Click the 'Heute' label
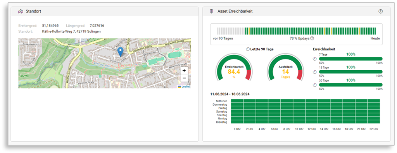 (x=375, y=38)
